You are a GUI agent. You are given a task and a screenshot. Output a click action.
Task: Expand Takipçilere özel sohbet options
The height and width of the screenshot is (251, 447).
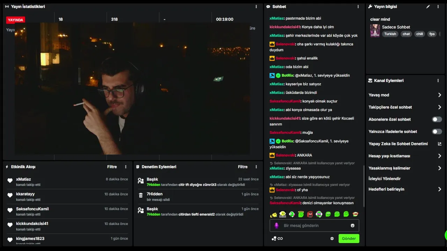(405, 107)
